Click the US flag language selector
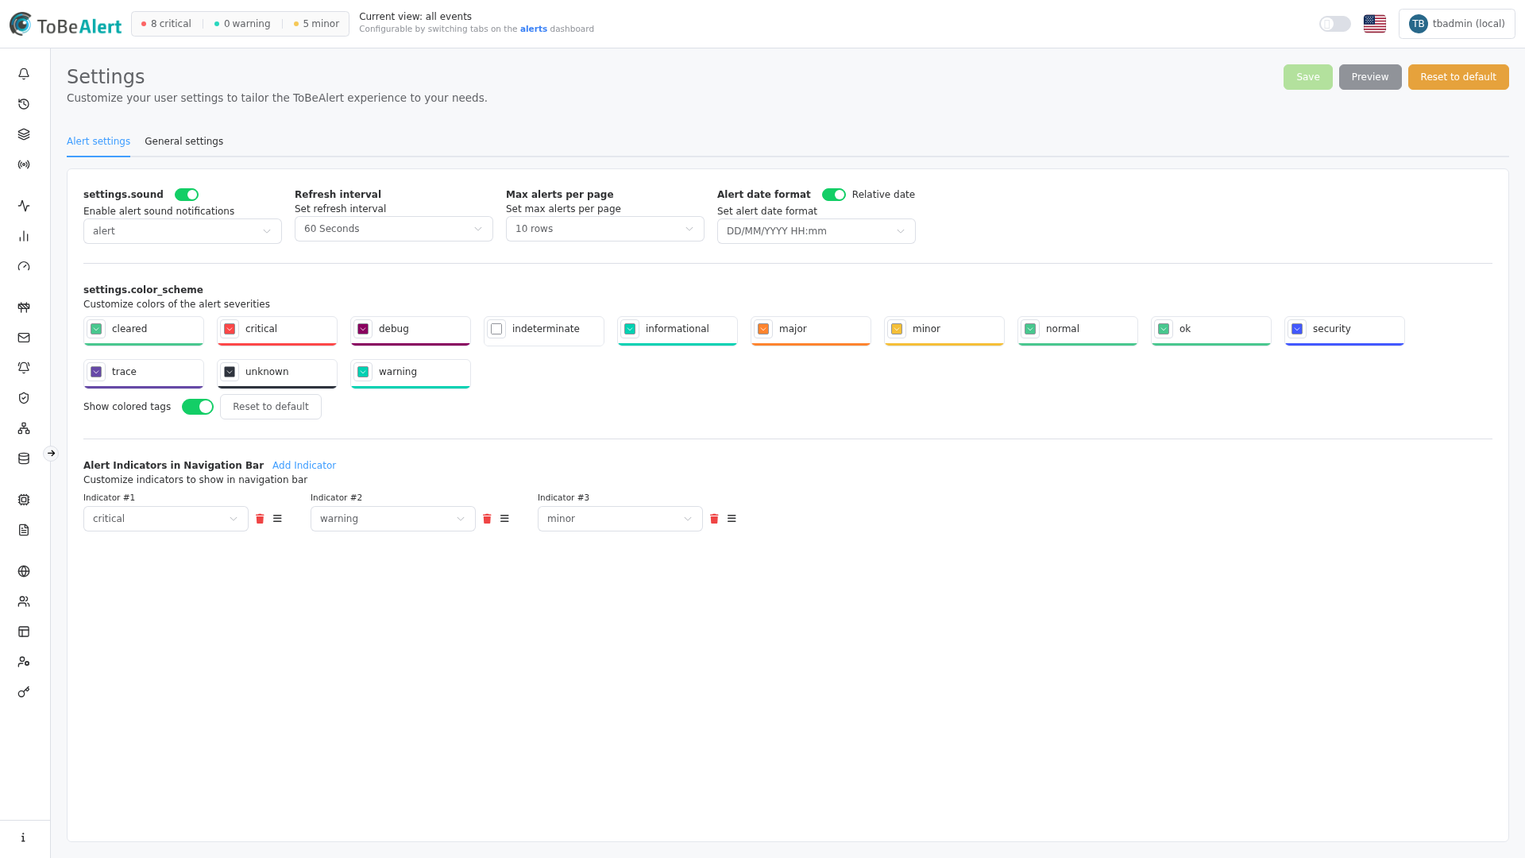The height and width of the screenshot is (858, 1525). [x=1375, y=24]
